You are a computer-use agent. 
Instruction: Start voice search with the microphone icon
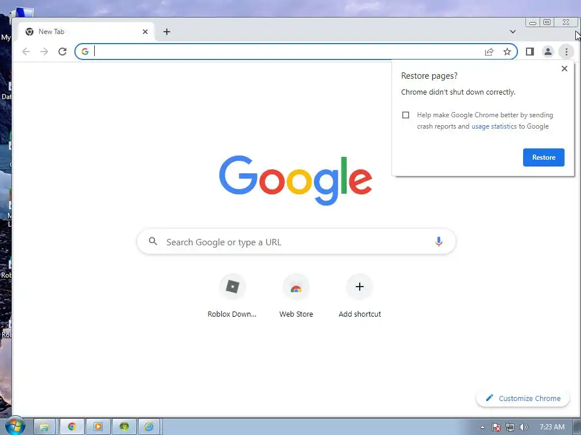[x=439, y=241]
